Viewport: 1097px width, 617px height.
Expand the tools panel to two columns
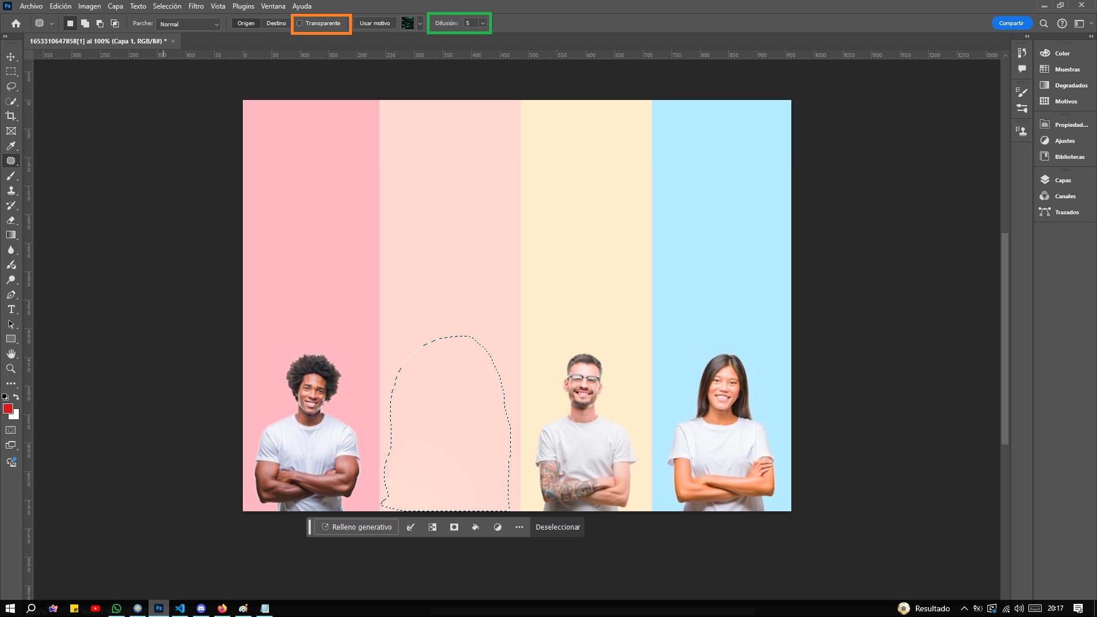pyautogui.click(x=5, y=36)
